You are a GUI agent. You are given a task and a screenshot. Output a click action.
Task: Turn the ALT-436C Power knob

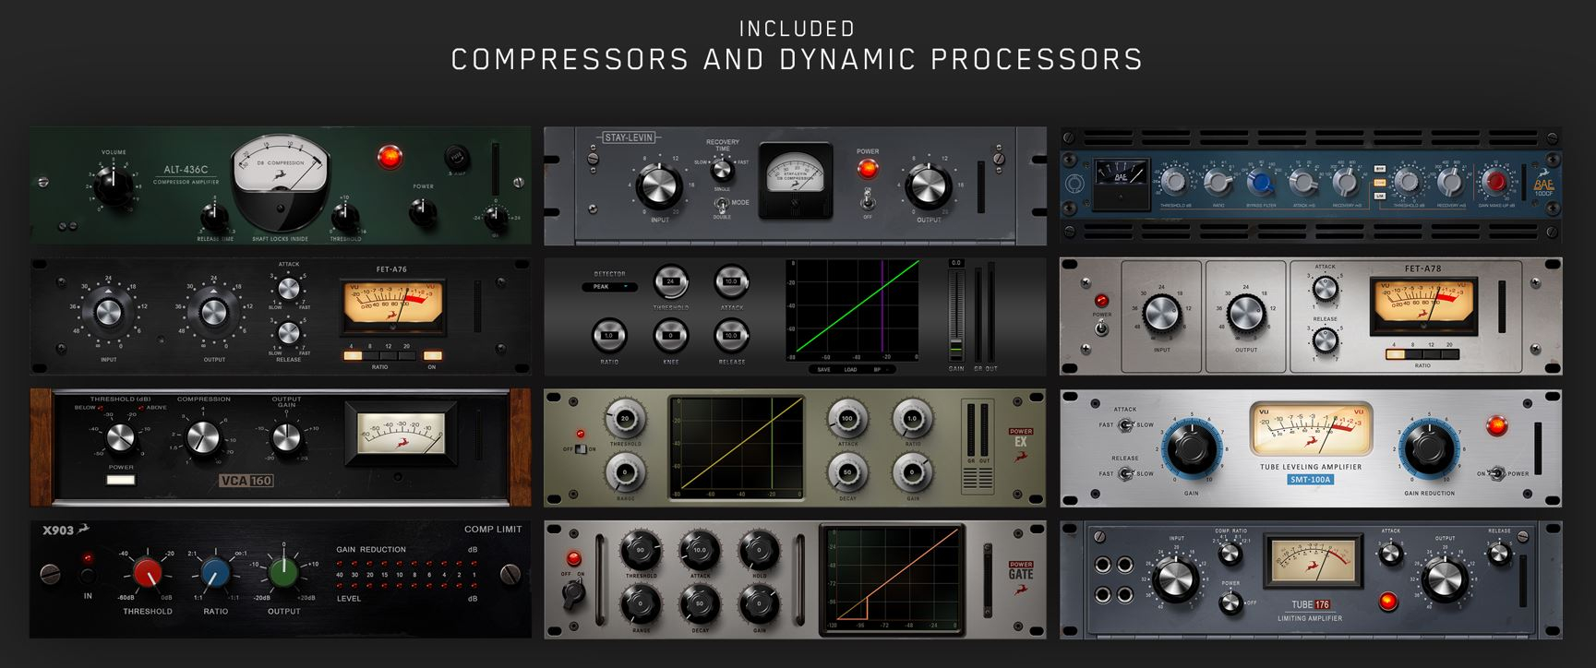pos(423,213)
